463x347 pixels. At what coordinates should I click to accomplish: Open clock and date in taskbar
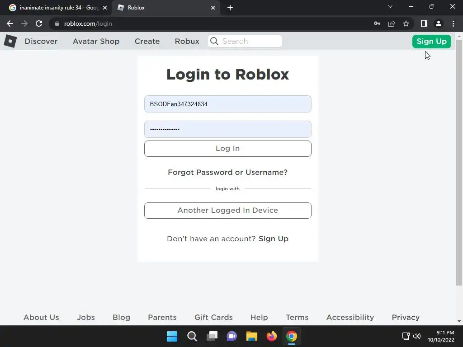pyautogui.click(x=441, y=336)
